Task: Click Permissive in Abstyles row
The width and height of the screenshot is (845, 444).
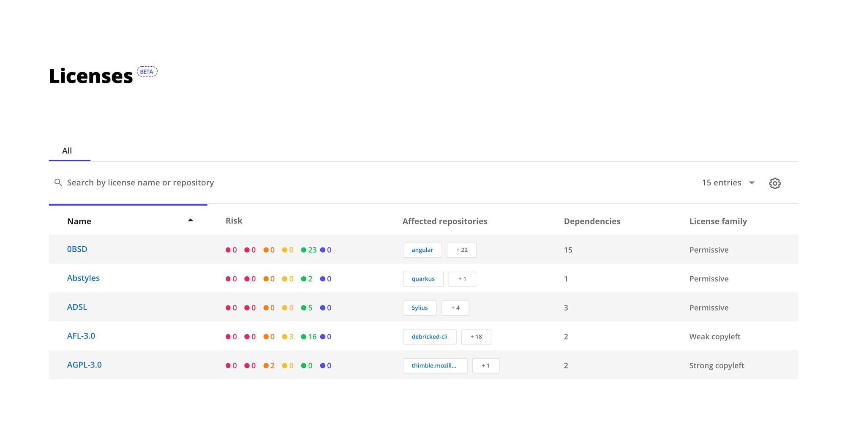Action: [x=709, y=279]
